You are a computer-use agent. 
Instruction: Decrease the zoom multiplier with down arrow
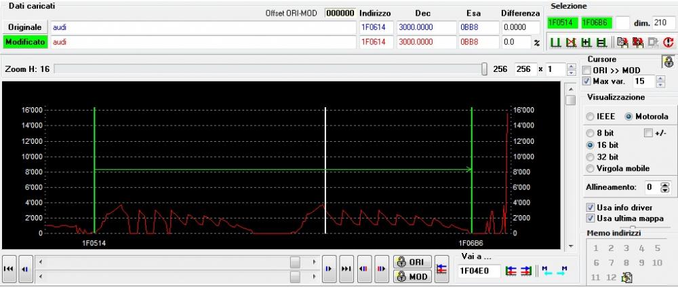pyautogui.click(x=572, y=73)
